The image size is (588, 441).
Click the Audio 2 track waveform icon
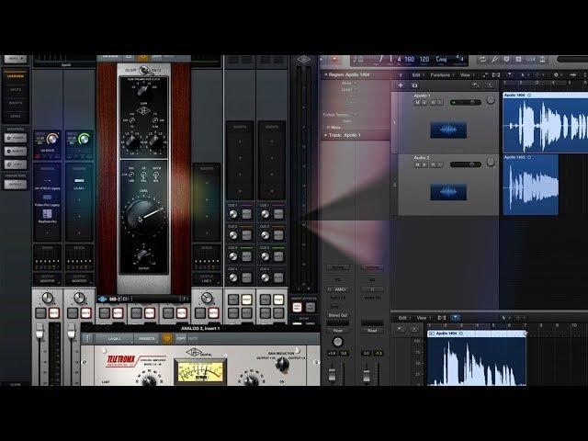[x=448, y=192]
